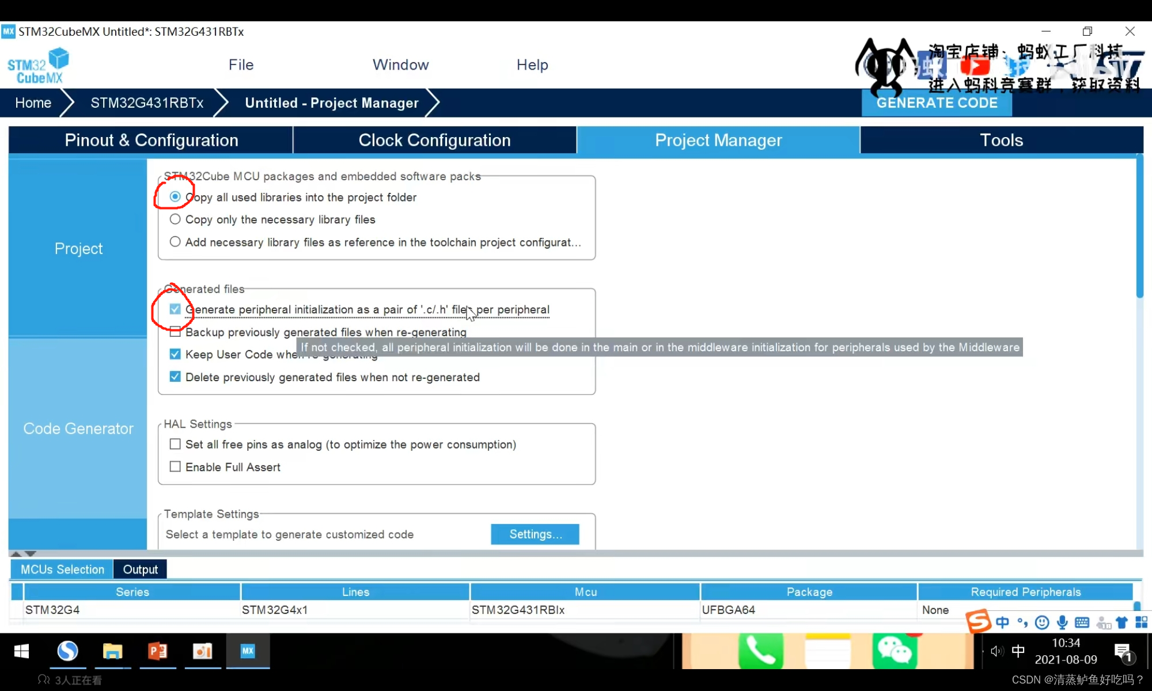Select Copy only the necessary library files
The height and width of the screenshot is (691, 1152).
[175, 219]
